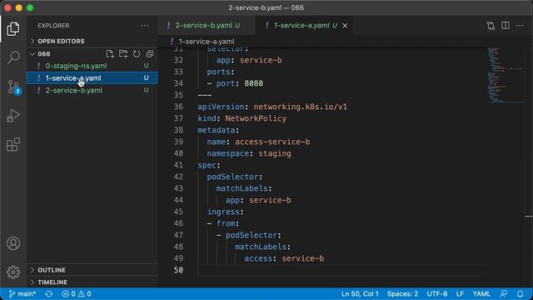Click the New File icon in 066 folder
This screenshot has height=300, width=533.
(x=110, y=53)
